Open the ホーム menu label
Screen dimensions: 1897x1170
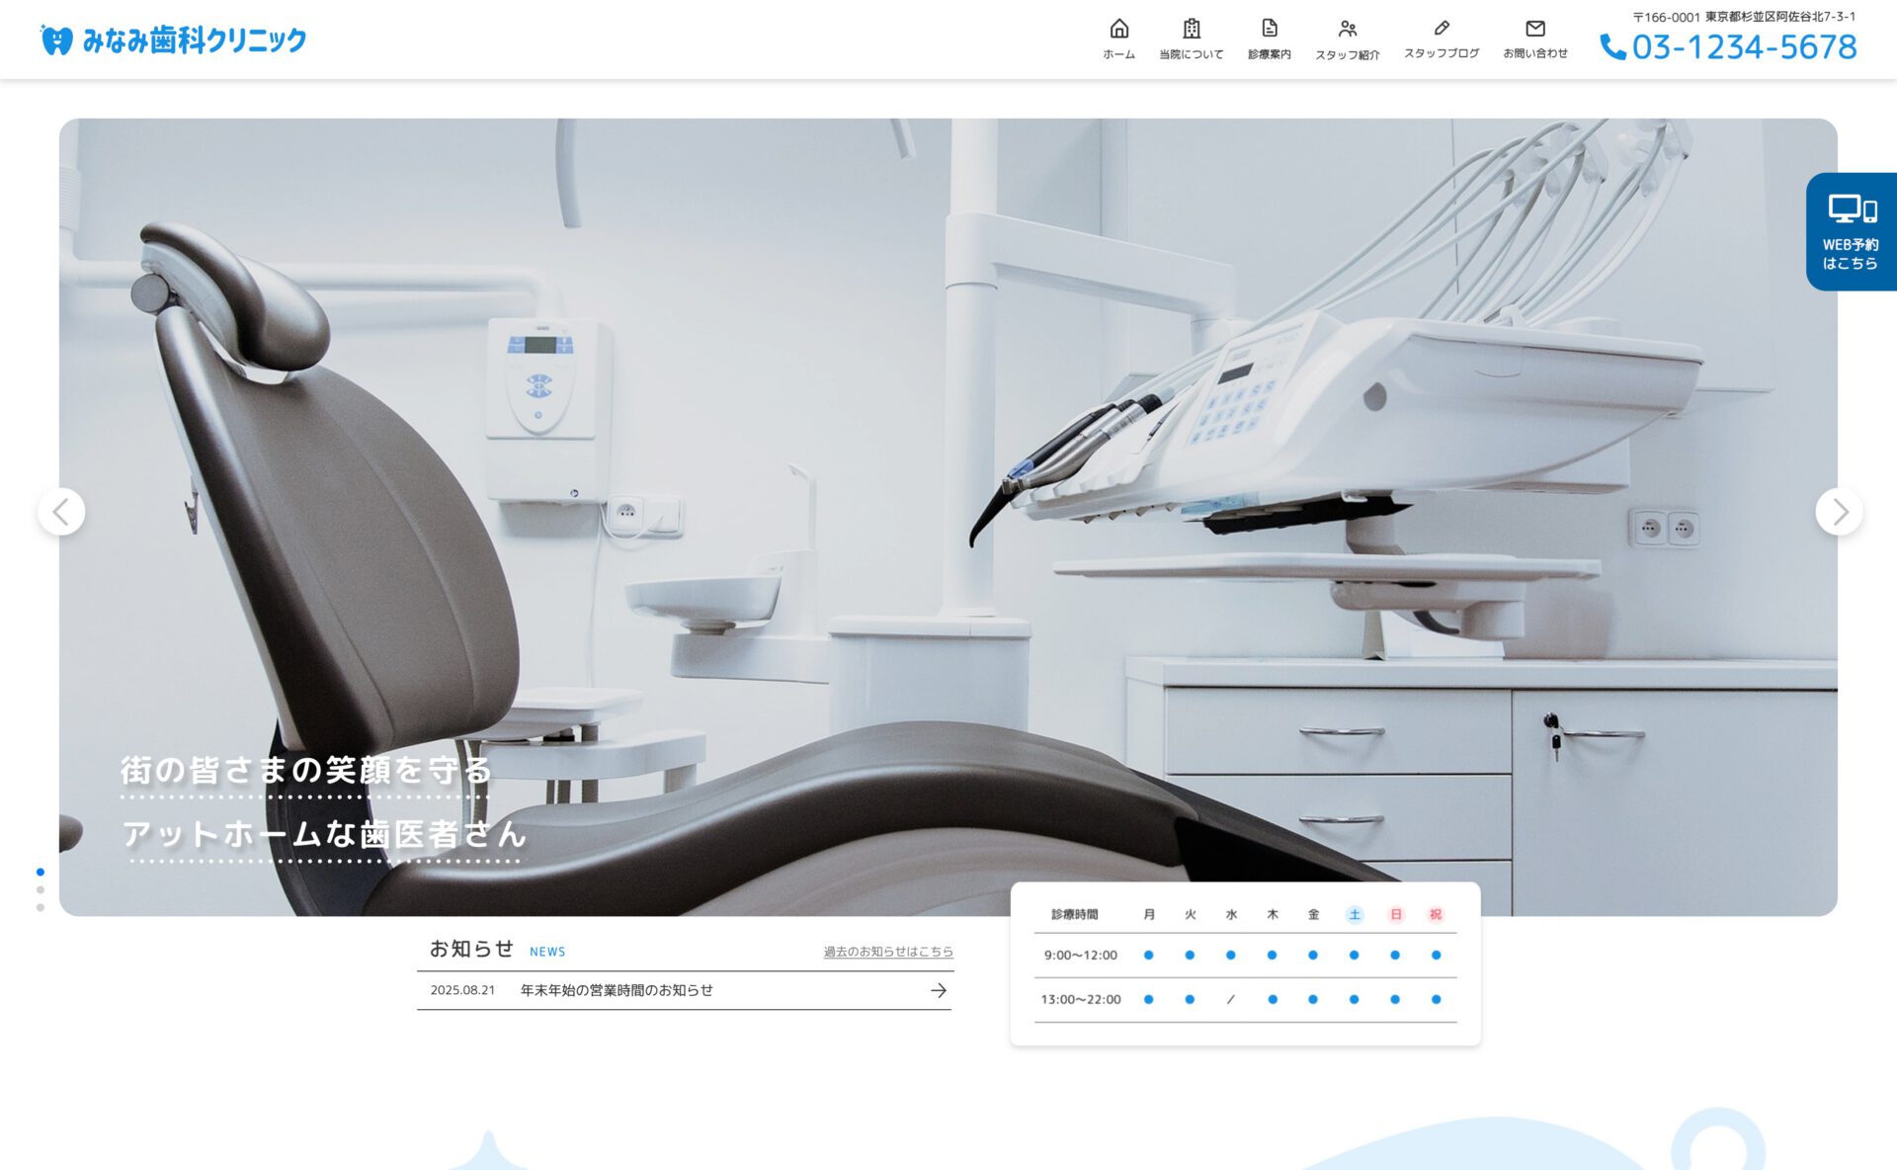[1118, 54]
